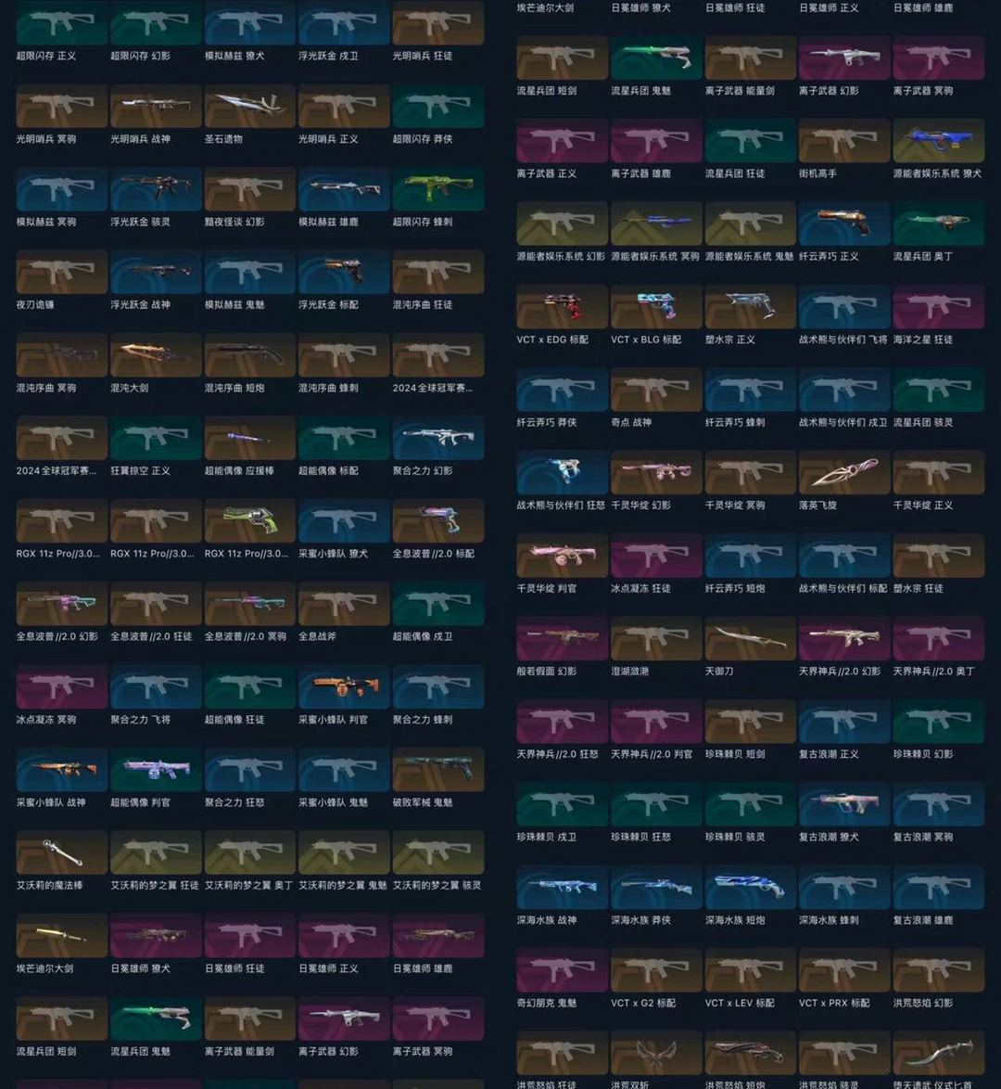Open the 混沌大剑 skin

[156, 356]
